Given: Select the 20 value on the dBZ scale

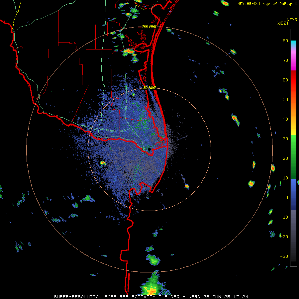Looking at the screenshot, I should click(285, 158).
